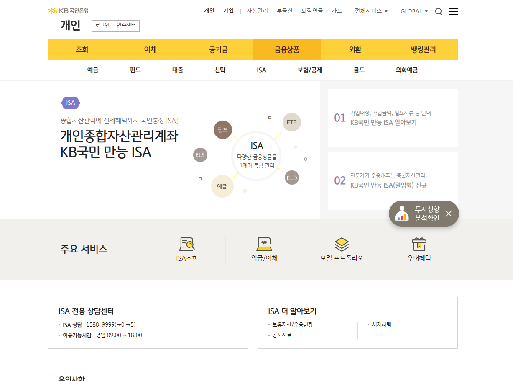Open the hamburger menu icon
This screenshot has height=381, width=513.
click(x=454, y=12)
